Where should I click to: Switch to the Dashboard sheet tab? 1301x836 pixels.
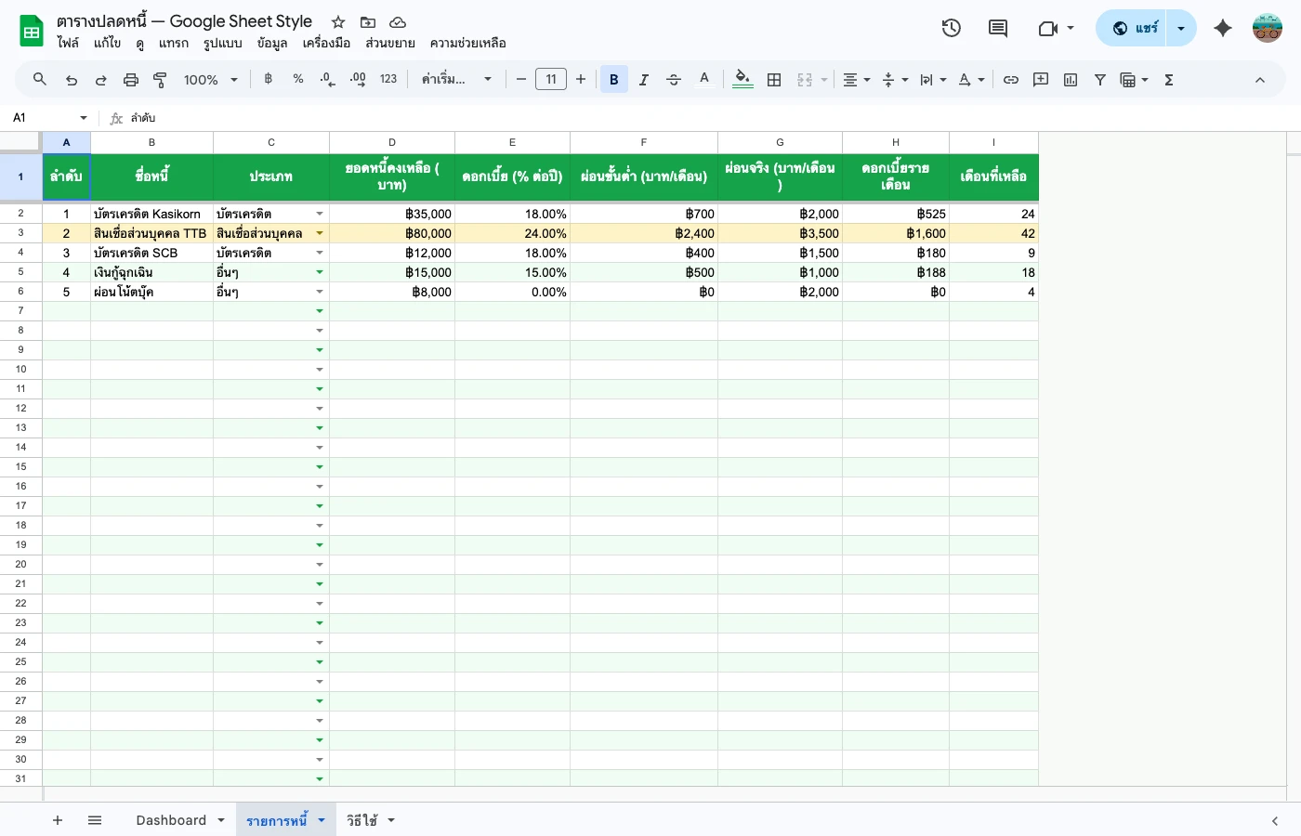coord(171,820)
